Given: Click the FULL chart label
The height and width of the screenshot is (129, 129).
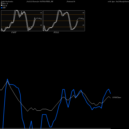Looking at the screenshot, I should point(56,33).
